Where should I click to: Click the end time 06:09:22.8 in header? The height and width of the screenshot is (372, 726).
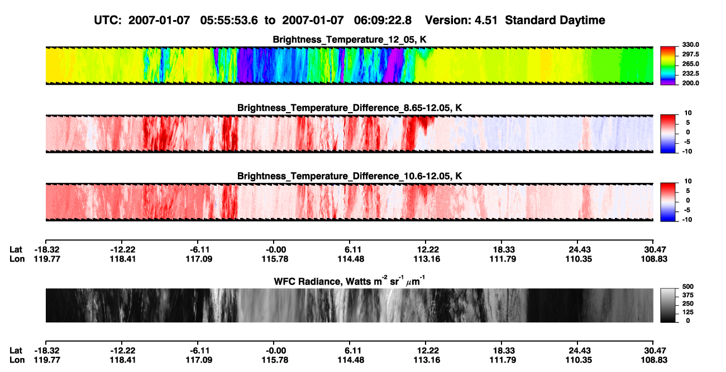click(383, 20)
